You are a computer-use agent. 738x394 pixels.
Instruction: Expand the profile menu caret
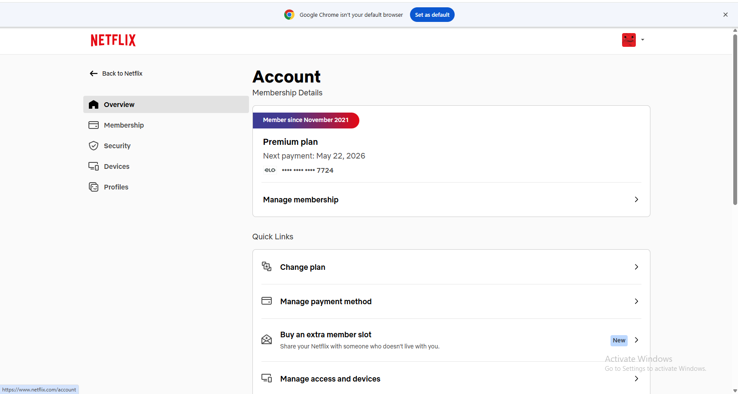tap(643, 40)
